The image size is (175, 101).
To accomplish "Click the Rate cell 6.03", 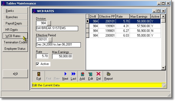I will click(123, 36).
